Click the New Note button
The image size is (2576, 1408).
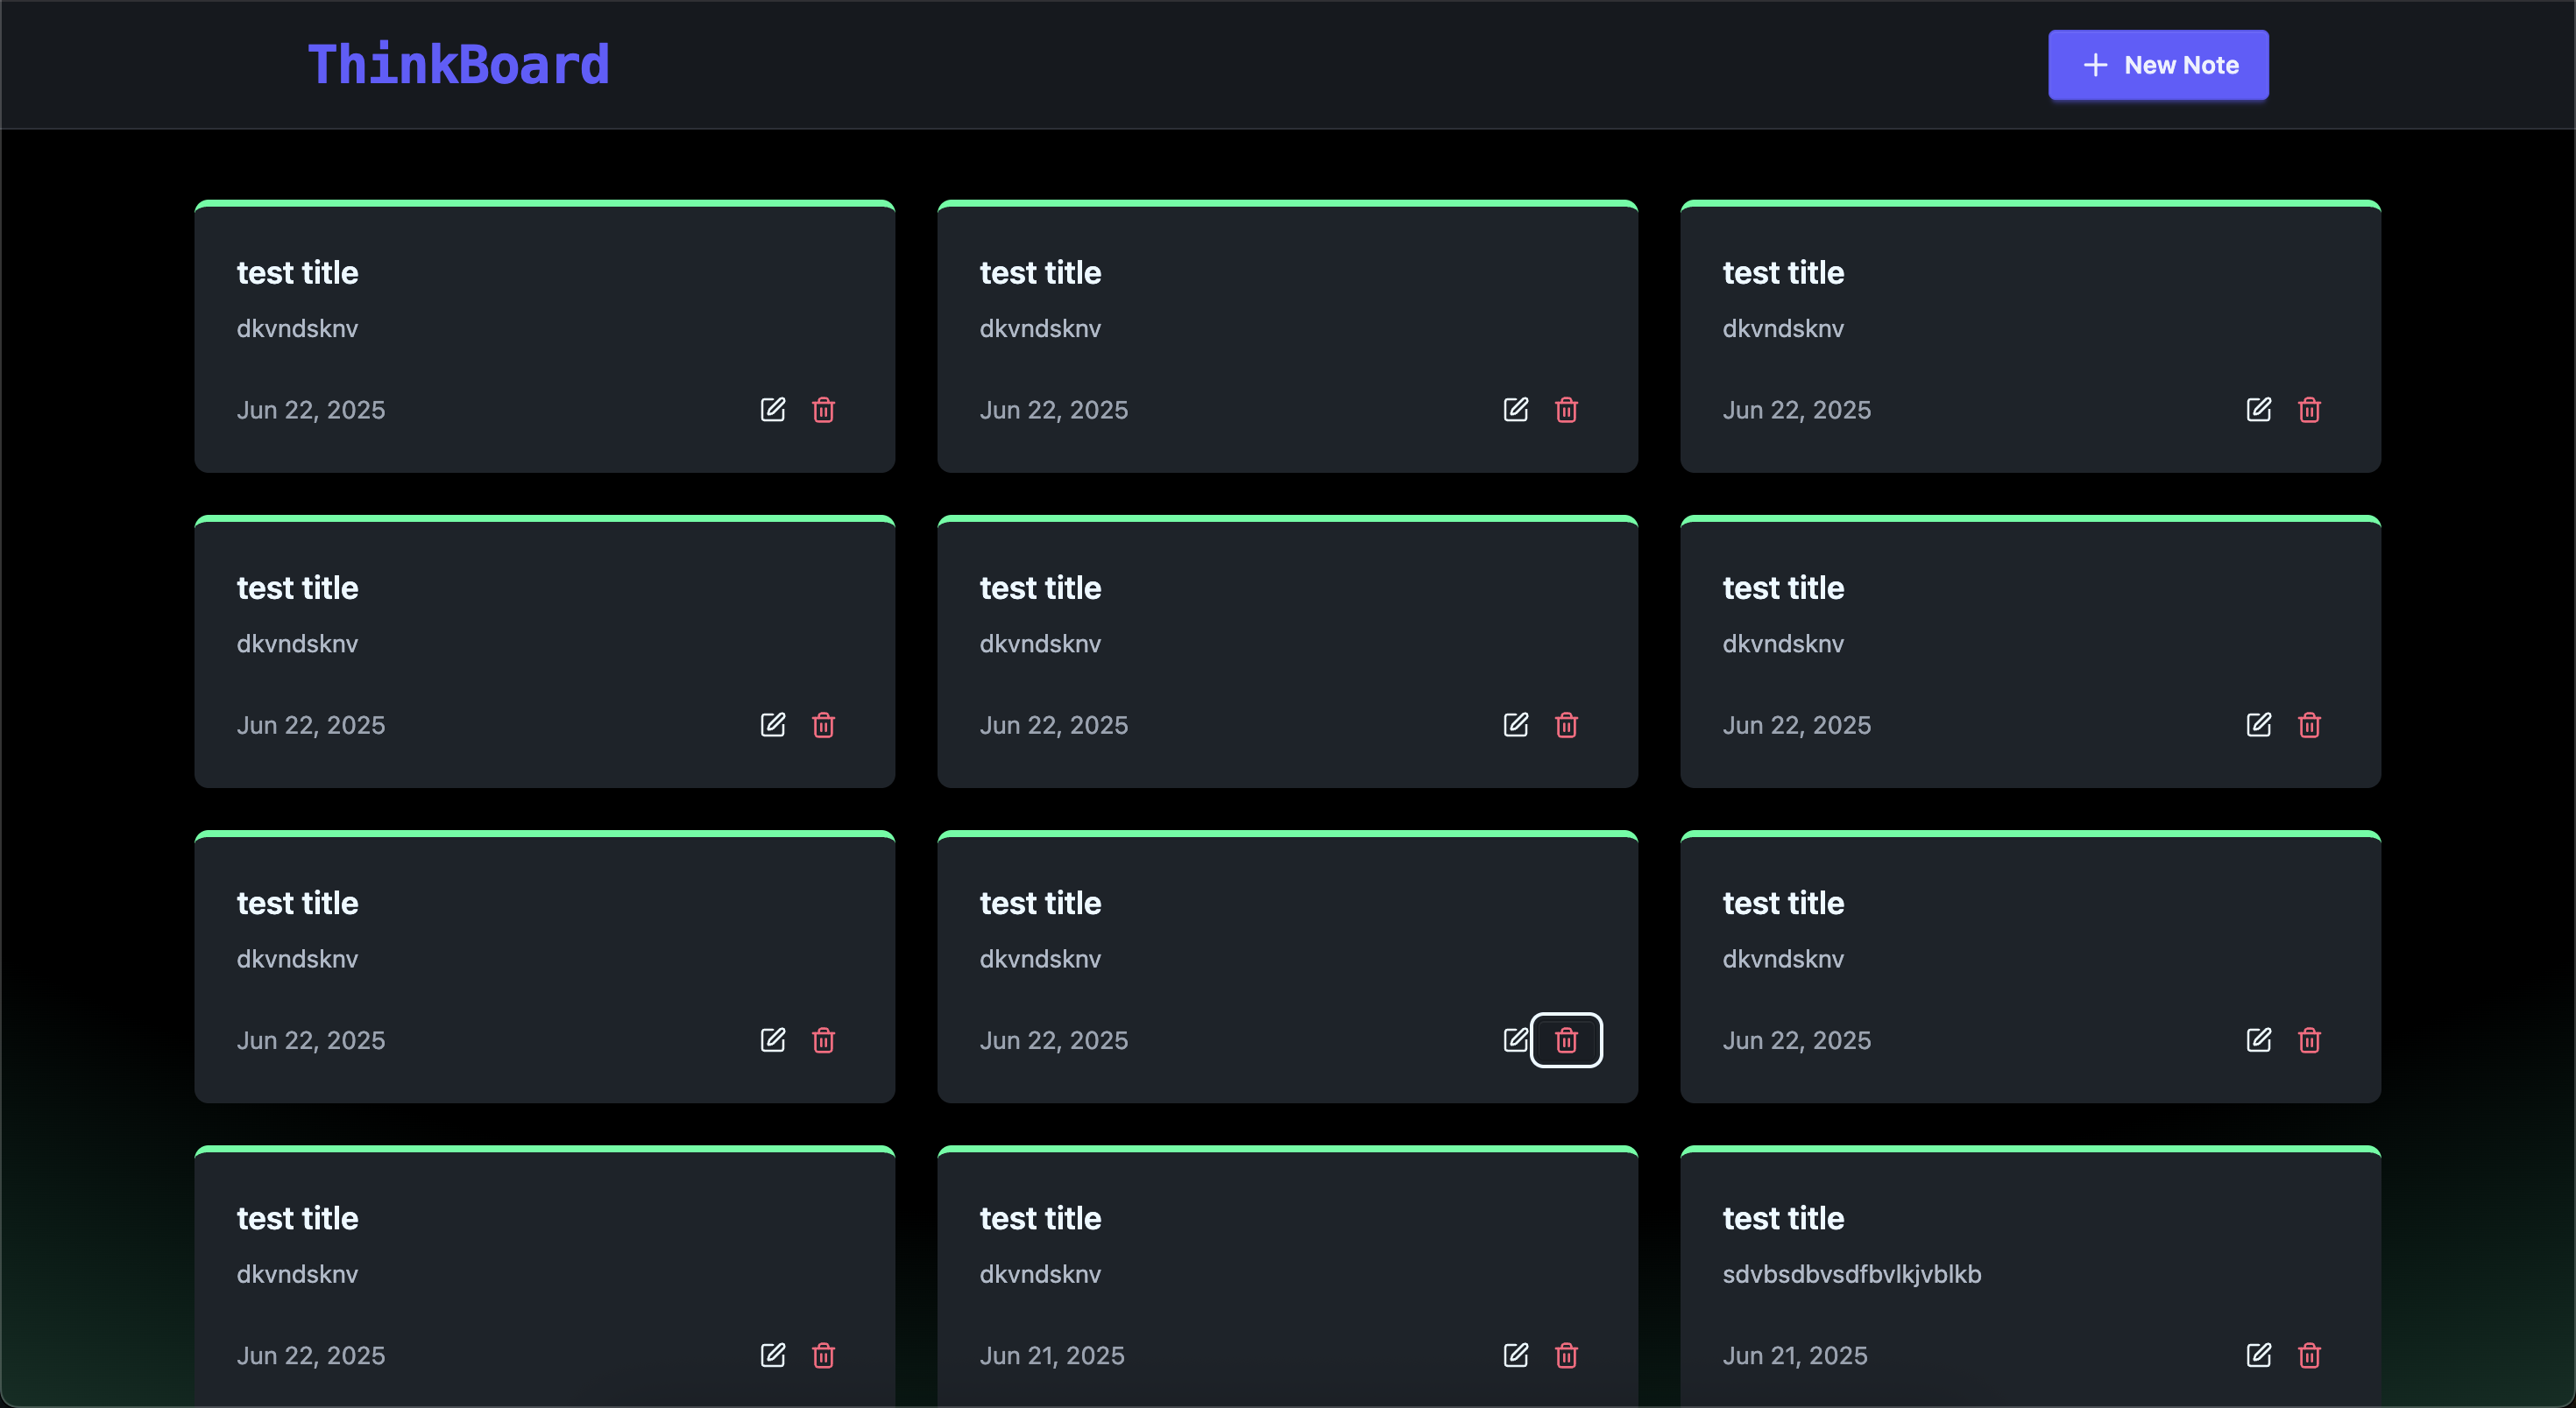[x=2158, y=65]
